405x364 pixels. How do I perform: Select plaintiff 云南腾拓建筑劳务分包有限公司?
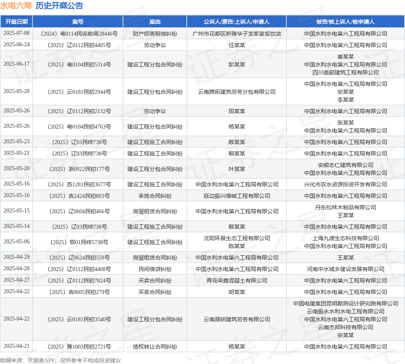237,92
